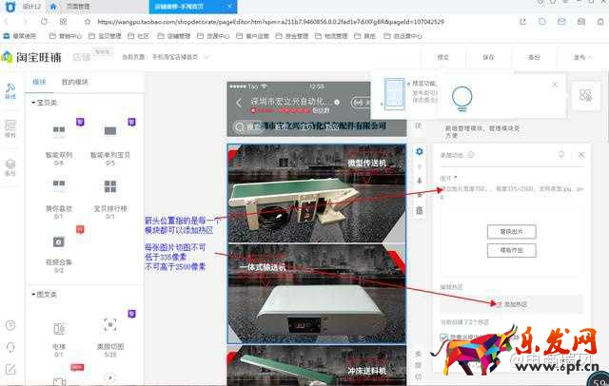Close the preview tip popup

(555, 84)
